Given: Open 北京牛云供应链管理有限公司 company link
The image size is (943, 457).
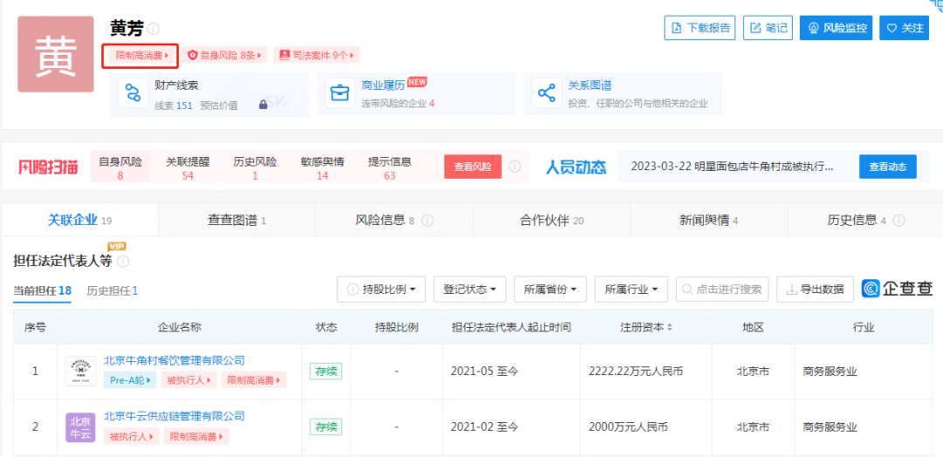Looking at the screenshot, I should (x=174, y=416).
